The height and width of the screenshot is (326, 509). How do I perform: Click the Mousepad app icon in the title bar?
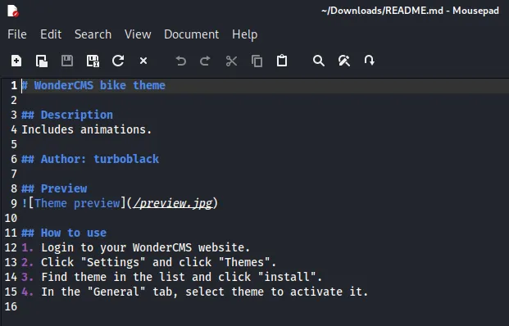click(x=13, y=11)
